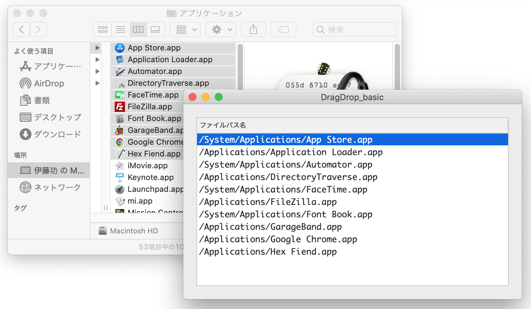The image size is (531, 309).
Task: Click the Share toolbar button
Action: tap(253, 29)
